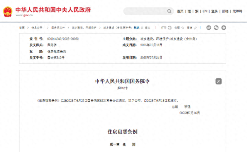The height and width of the screenshot is (152, 247).
Task: Switch to traditional Chinese 繁
Action: tap(197, 11)
